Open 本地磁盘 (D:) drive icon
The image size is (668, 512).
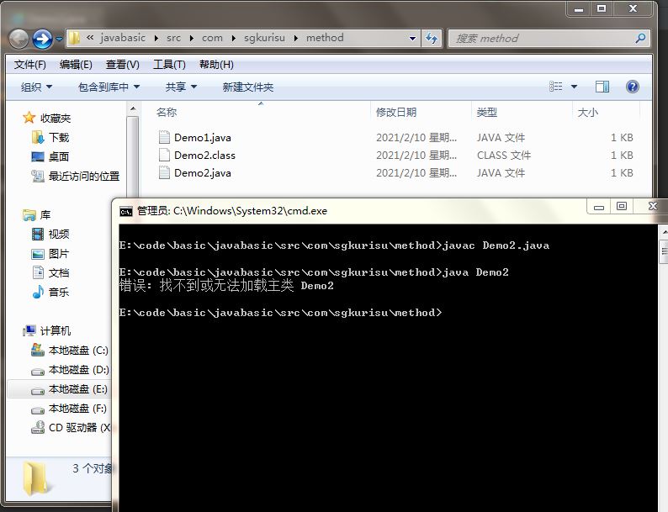coord(38,371)
